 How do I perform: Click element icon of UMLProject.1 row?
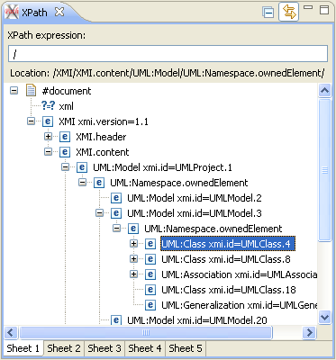[82, 167]
